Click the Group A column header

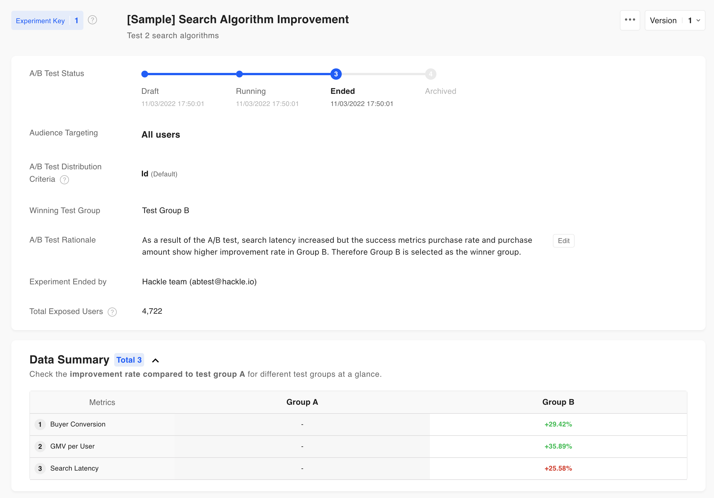(302, 402)
